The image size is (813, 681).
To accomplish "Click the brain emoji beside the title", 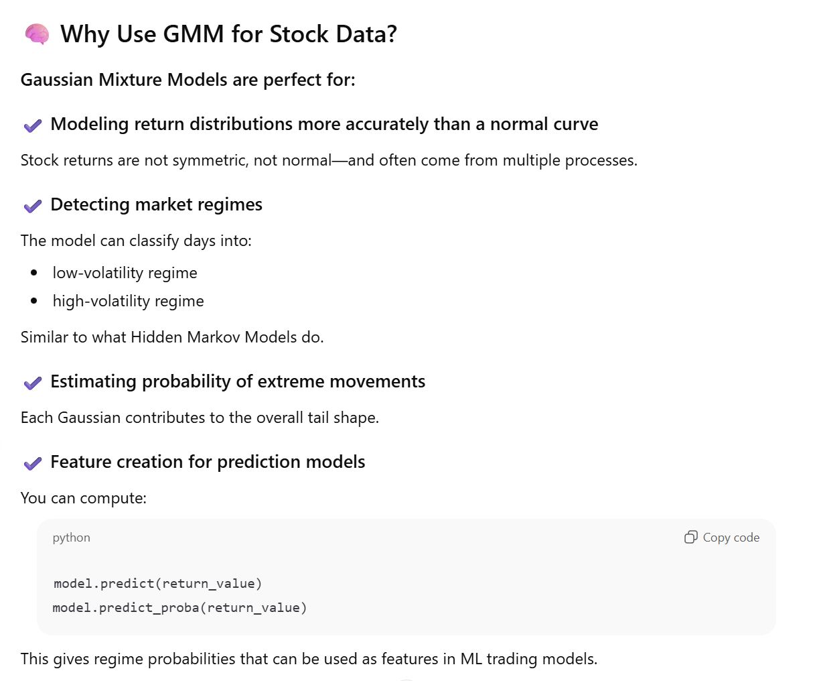I will click(36, 34).
